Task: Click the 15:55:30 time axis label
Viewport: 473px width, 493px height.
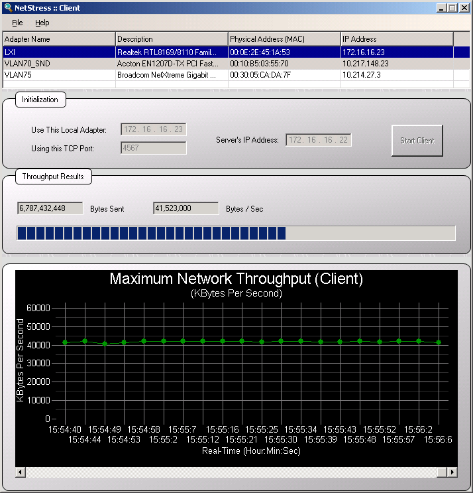Action: pos(281,439)
